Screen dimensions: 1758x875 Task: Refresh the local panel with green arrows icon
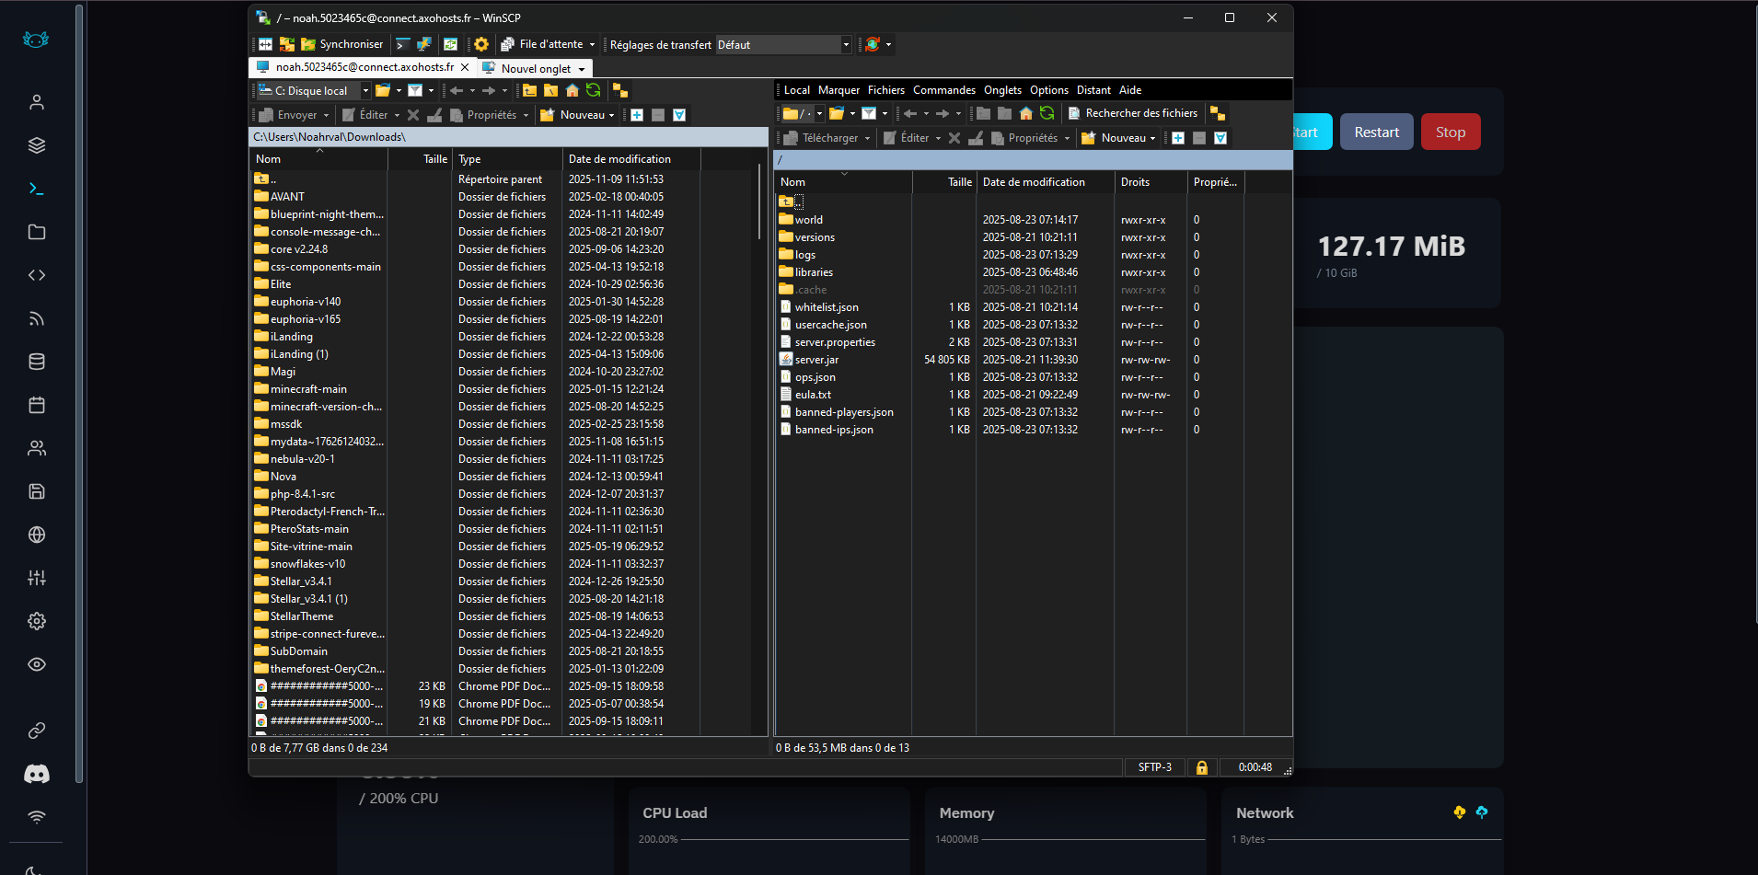594,90
